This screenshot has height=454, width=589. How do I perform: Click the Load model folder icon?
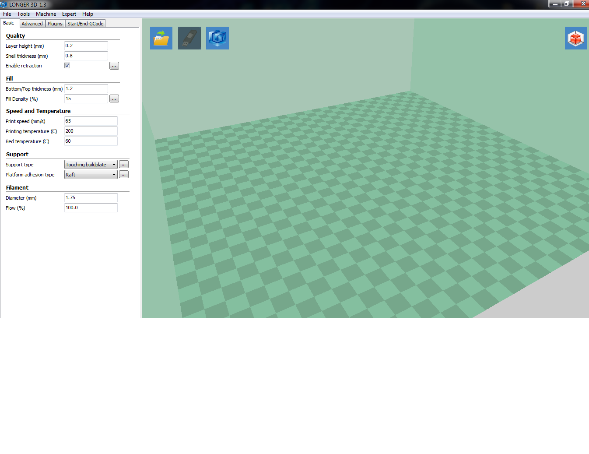point(161,38)
